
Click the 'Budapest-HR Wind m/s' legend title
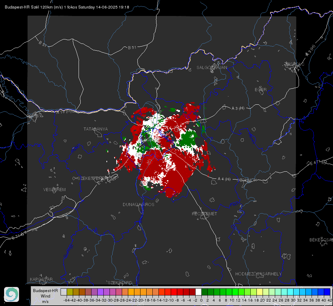click(46, 296)
